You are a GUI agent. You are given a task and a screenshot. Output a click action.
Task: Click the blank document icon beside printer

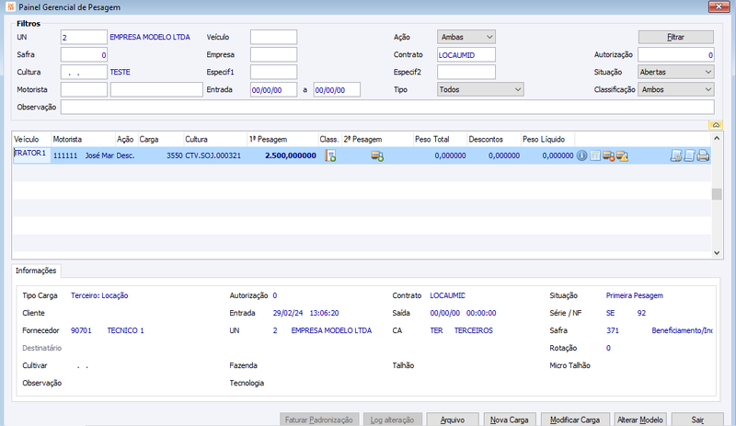tap(689, 155)
